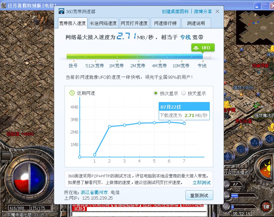Close the 360 speed tester dialog
The image size is (274, 217).
pyautogui.click(x=217, y=11)
